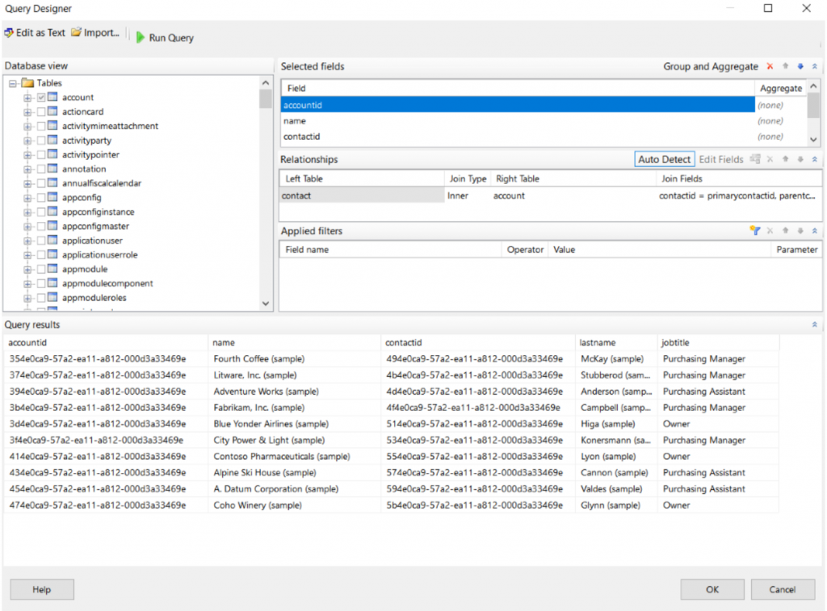Click the Edit as Text icon button
Viewport: 827px width, 611px height.
tap(35, 32)
